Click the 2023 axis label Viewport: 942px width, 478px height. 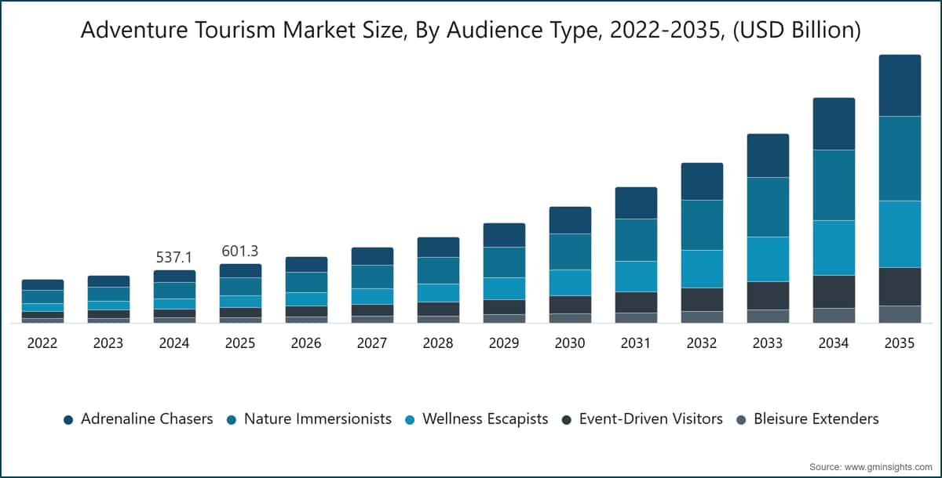(108, 343)
